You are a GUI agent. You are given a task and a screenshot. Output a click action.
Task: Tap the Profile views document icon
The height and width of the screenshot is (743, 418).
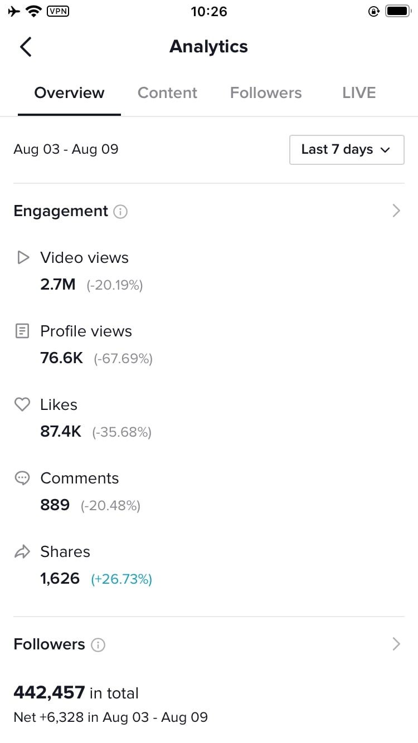pyautogui.click(x=22, y=331)
